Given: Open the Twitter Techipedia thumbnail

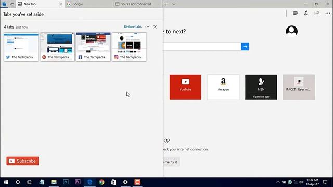Looking at the screenshot, I should pyautogui.click(x=21, y=47).
